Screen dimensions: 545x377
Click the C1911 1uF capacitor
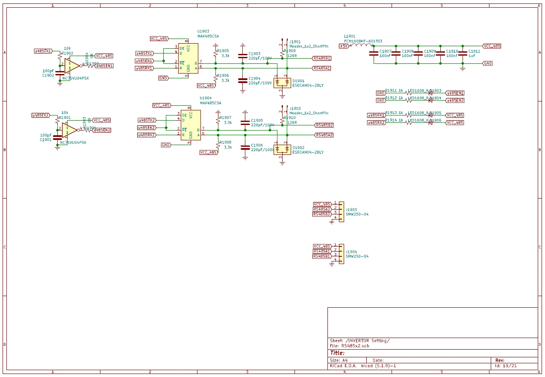click(462, 53)
